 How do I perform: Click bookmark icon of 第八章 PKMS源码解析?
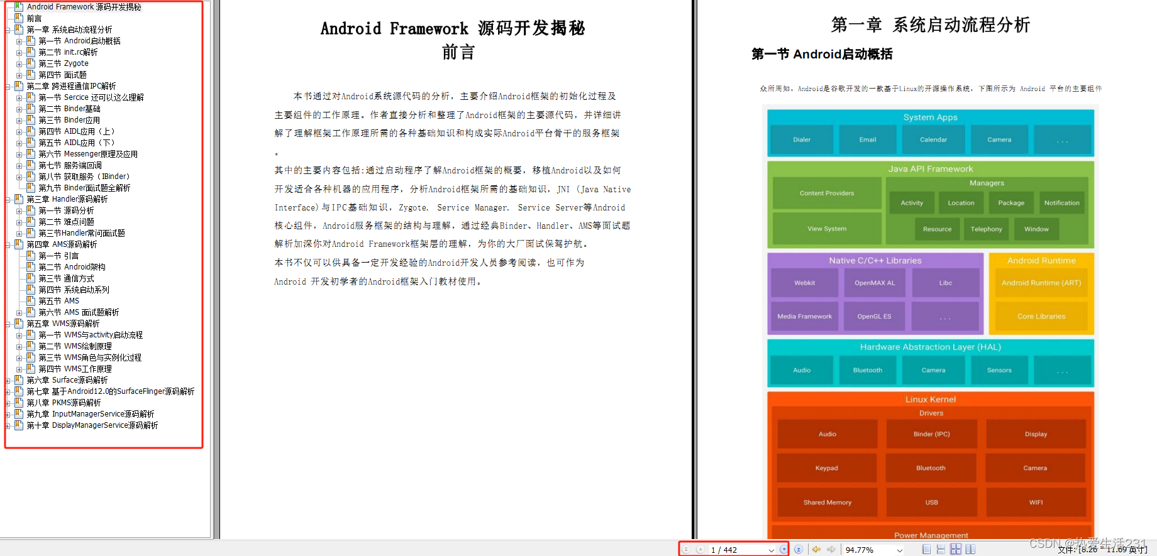[x=19, y=403]
